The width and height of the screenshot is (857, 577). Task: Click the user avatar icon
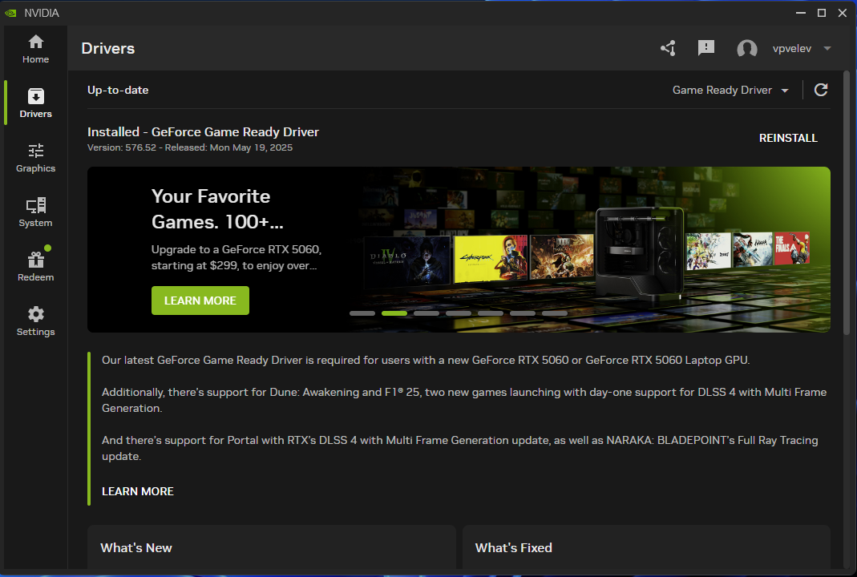pyautogui.click(x=747, y=49)
